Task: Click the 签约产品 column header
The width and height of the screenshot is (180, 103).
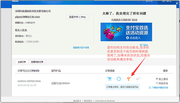Action: pos(56,71)
